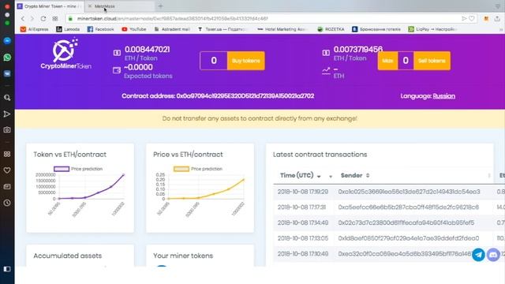
Task: Toggle yellow Price prediction legend in Price chart
Action: point(198,169)
